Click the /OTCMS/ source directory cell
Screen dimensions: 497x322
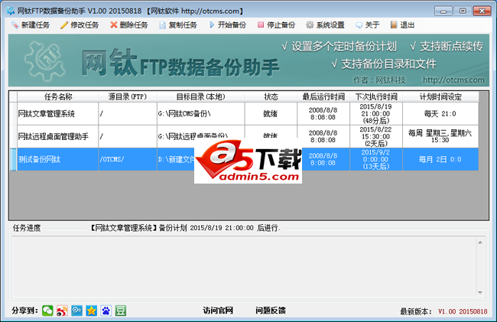point(128,159)
